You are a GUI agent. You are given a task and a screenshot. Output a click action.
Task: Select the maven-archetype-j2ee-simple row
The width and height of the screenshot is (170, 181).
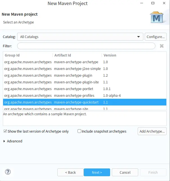click(x=85, y=69)
